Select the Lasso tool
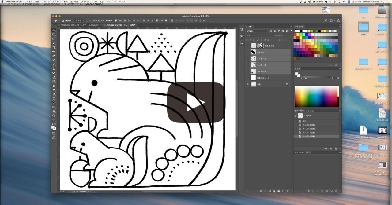 tap(54, 39)
